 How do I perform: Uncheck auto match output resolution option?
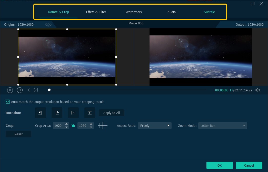(8, 102)
